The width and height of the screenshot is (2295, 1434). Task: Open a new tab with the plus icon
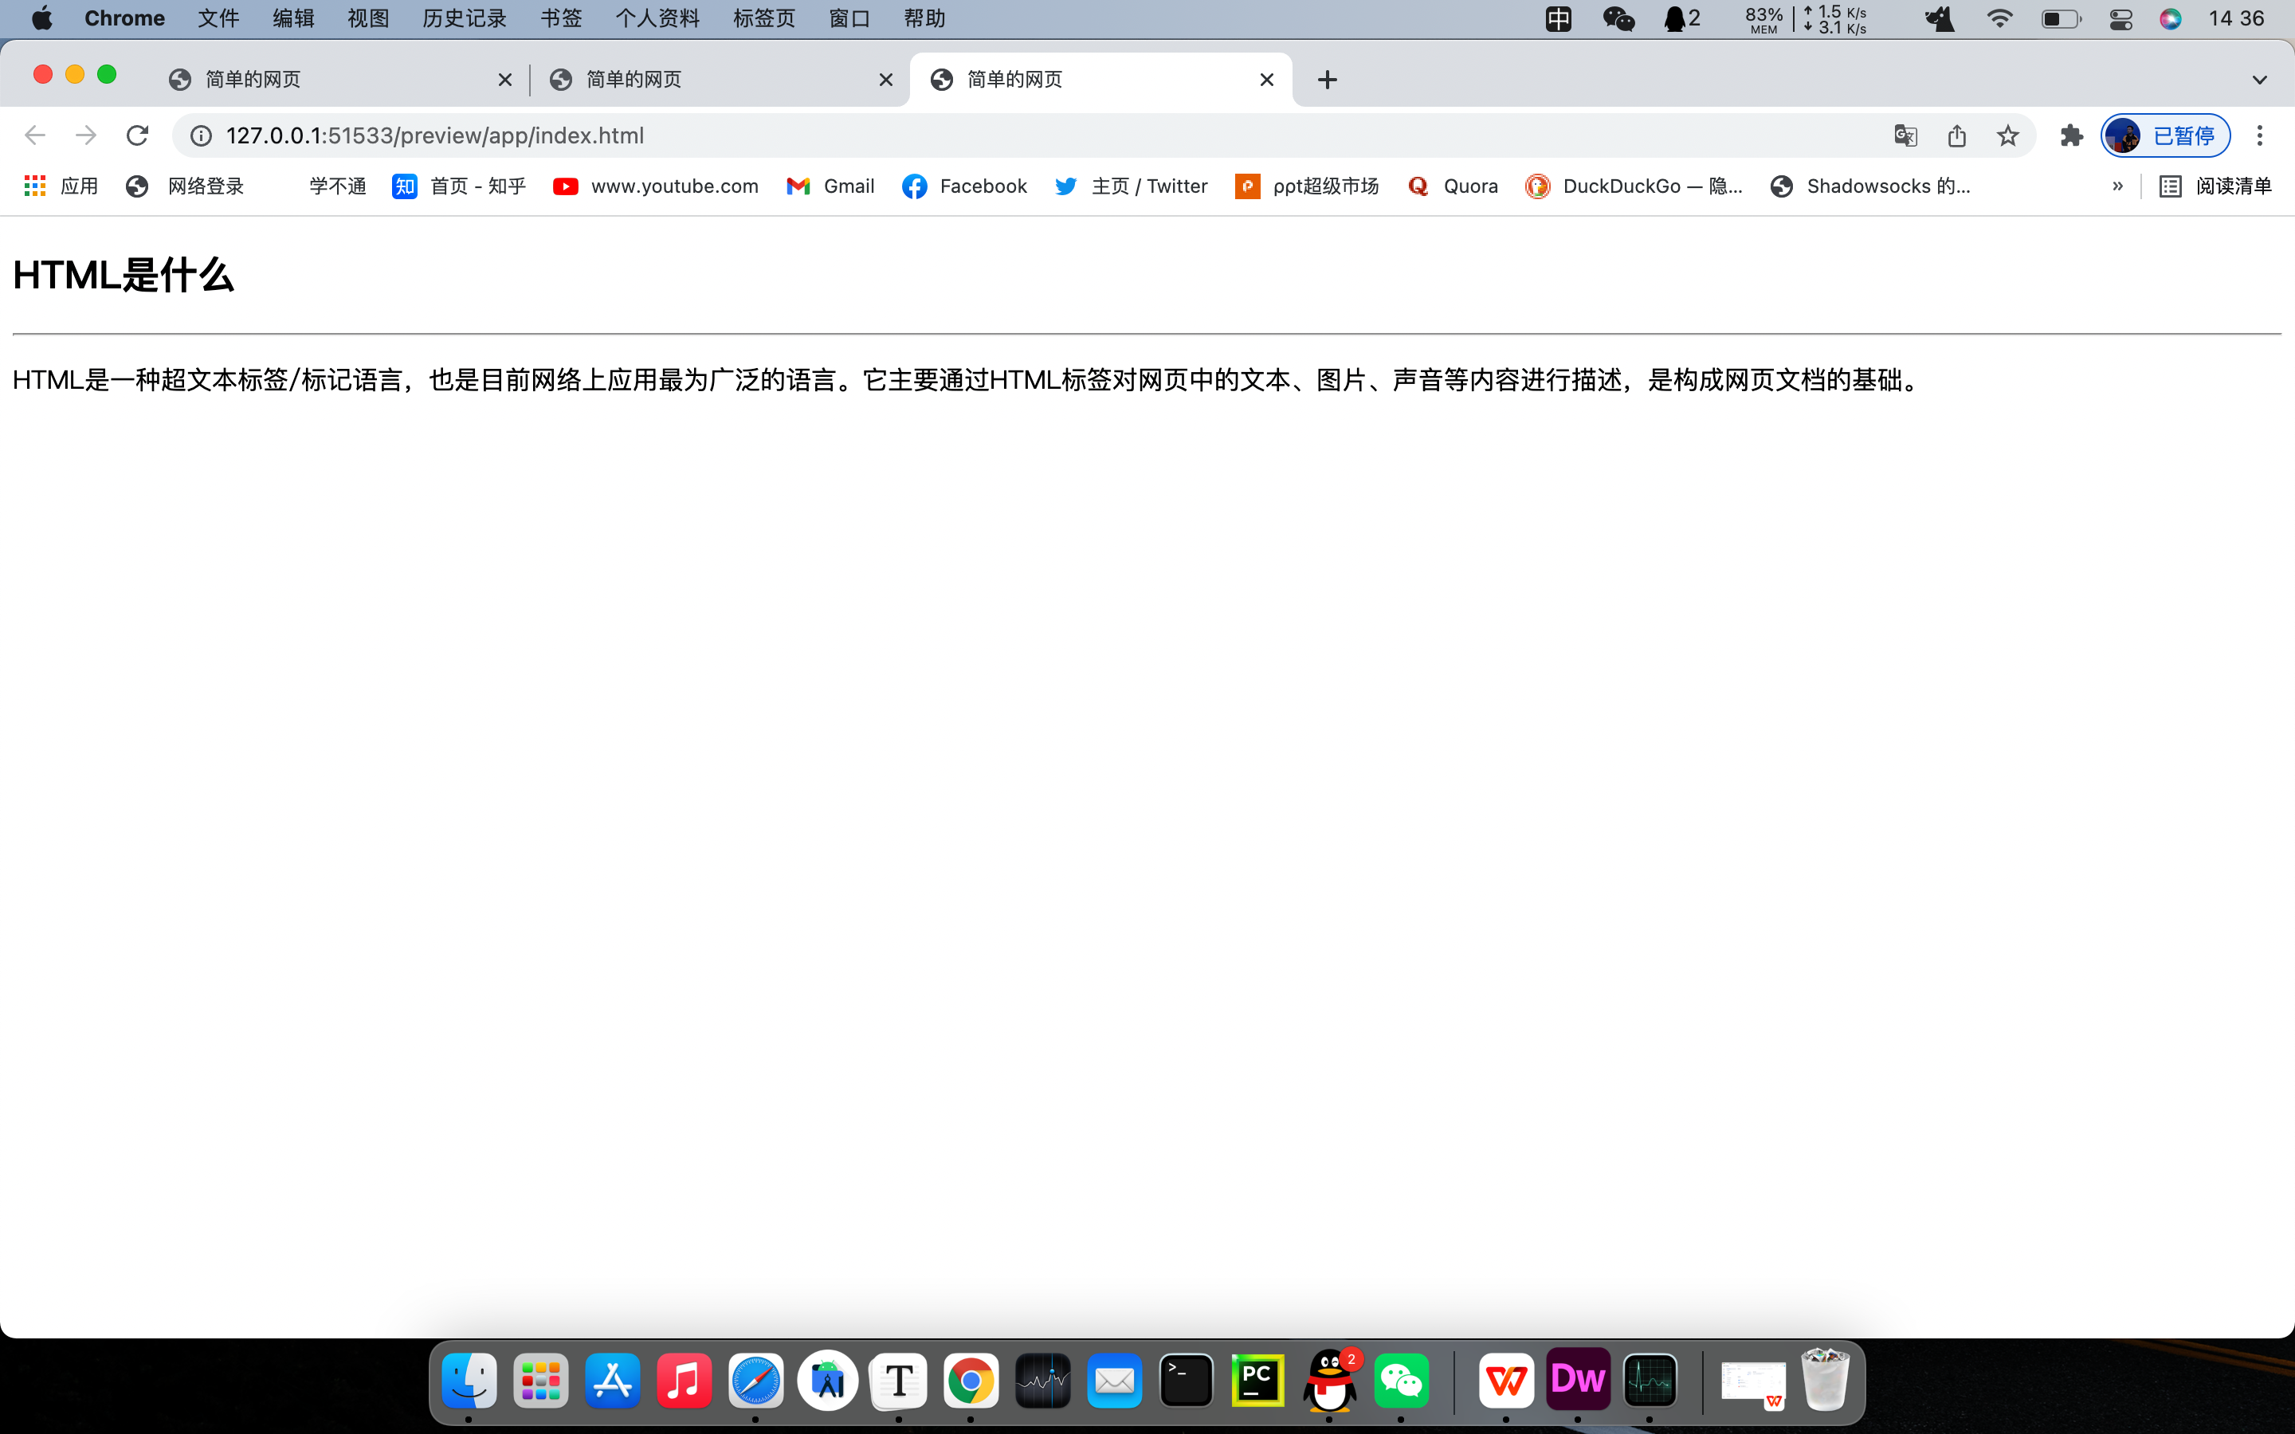point(1325,80)
